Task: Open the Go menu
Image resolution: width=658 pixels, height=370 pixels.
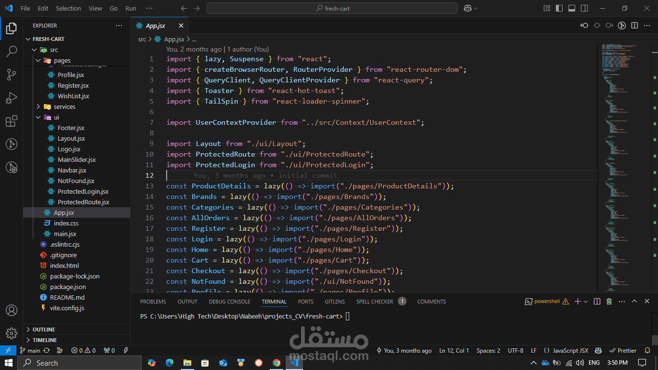Action: [114, 8]
